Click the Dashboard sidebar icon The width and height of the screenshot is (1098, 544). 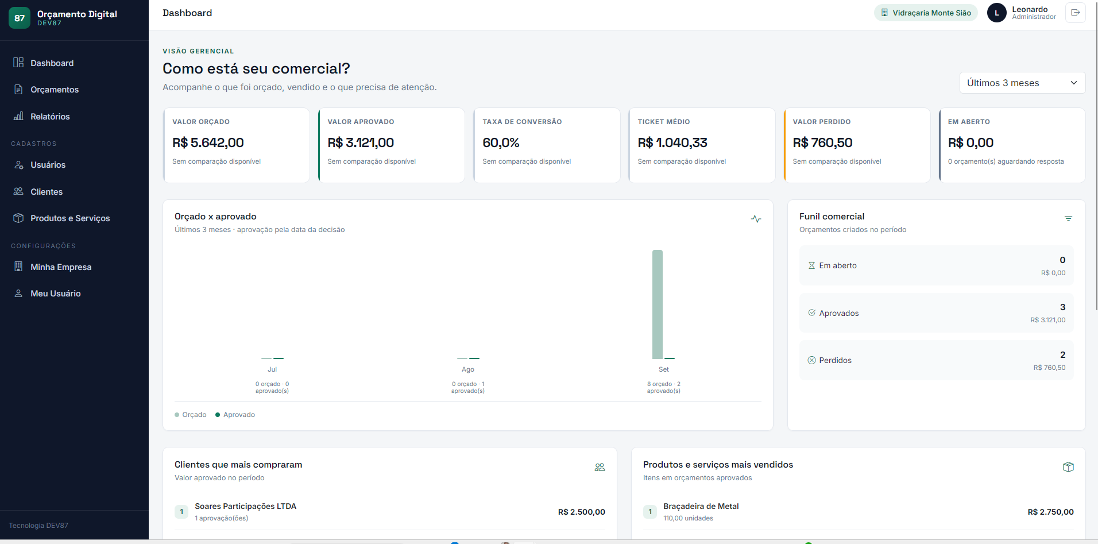(x=18, y=63)
